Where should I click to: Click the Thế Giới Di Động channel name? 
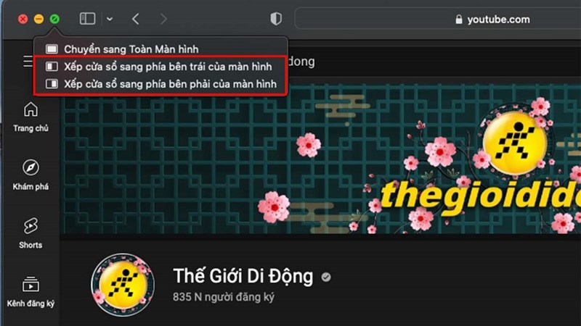[x=243, y=276]
